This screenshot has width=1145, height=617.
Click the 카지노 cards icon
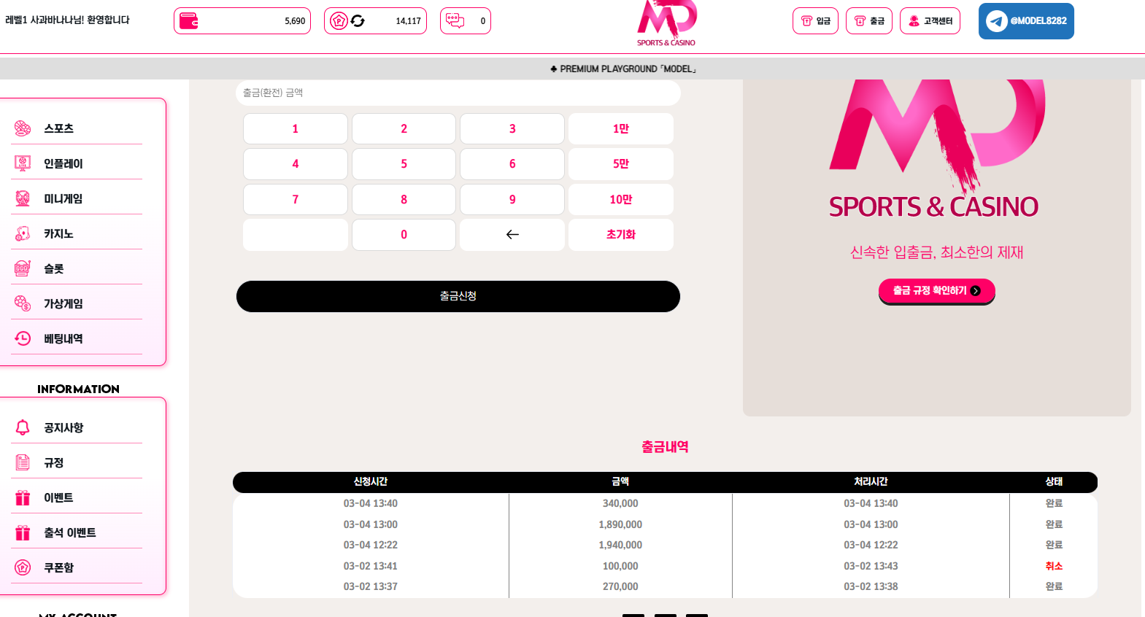click(23, 233)
